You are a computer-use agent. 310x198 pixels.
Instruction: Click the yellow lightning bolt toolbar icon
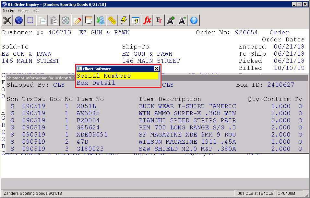pyautogui.click(x=124, y=20)
